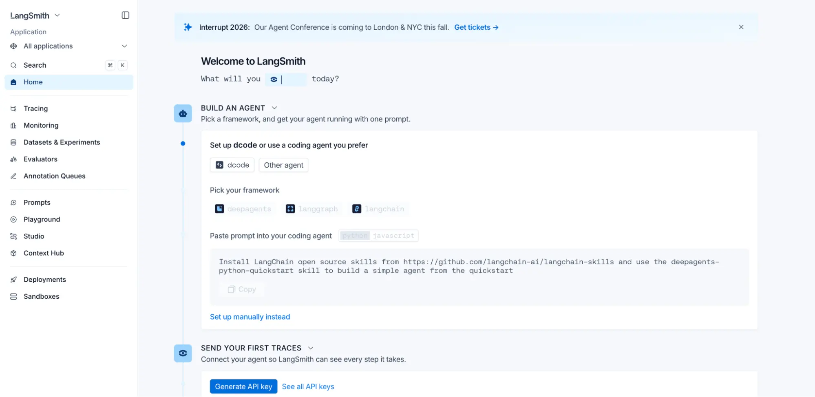Screen dimensions: 815x397
Task: Choose the langchain framework
Action: (378, 209)
